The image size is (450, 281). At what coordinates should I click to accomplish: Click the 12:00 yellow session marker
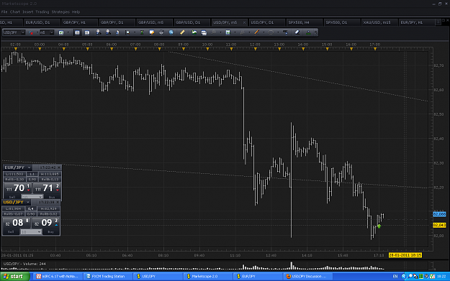pos(256,50)
